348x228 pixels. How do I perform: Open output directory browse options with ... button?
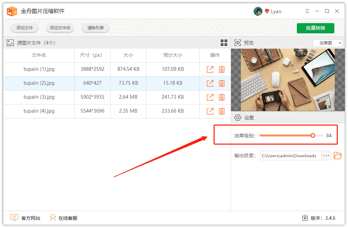pos(326,156)
